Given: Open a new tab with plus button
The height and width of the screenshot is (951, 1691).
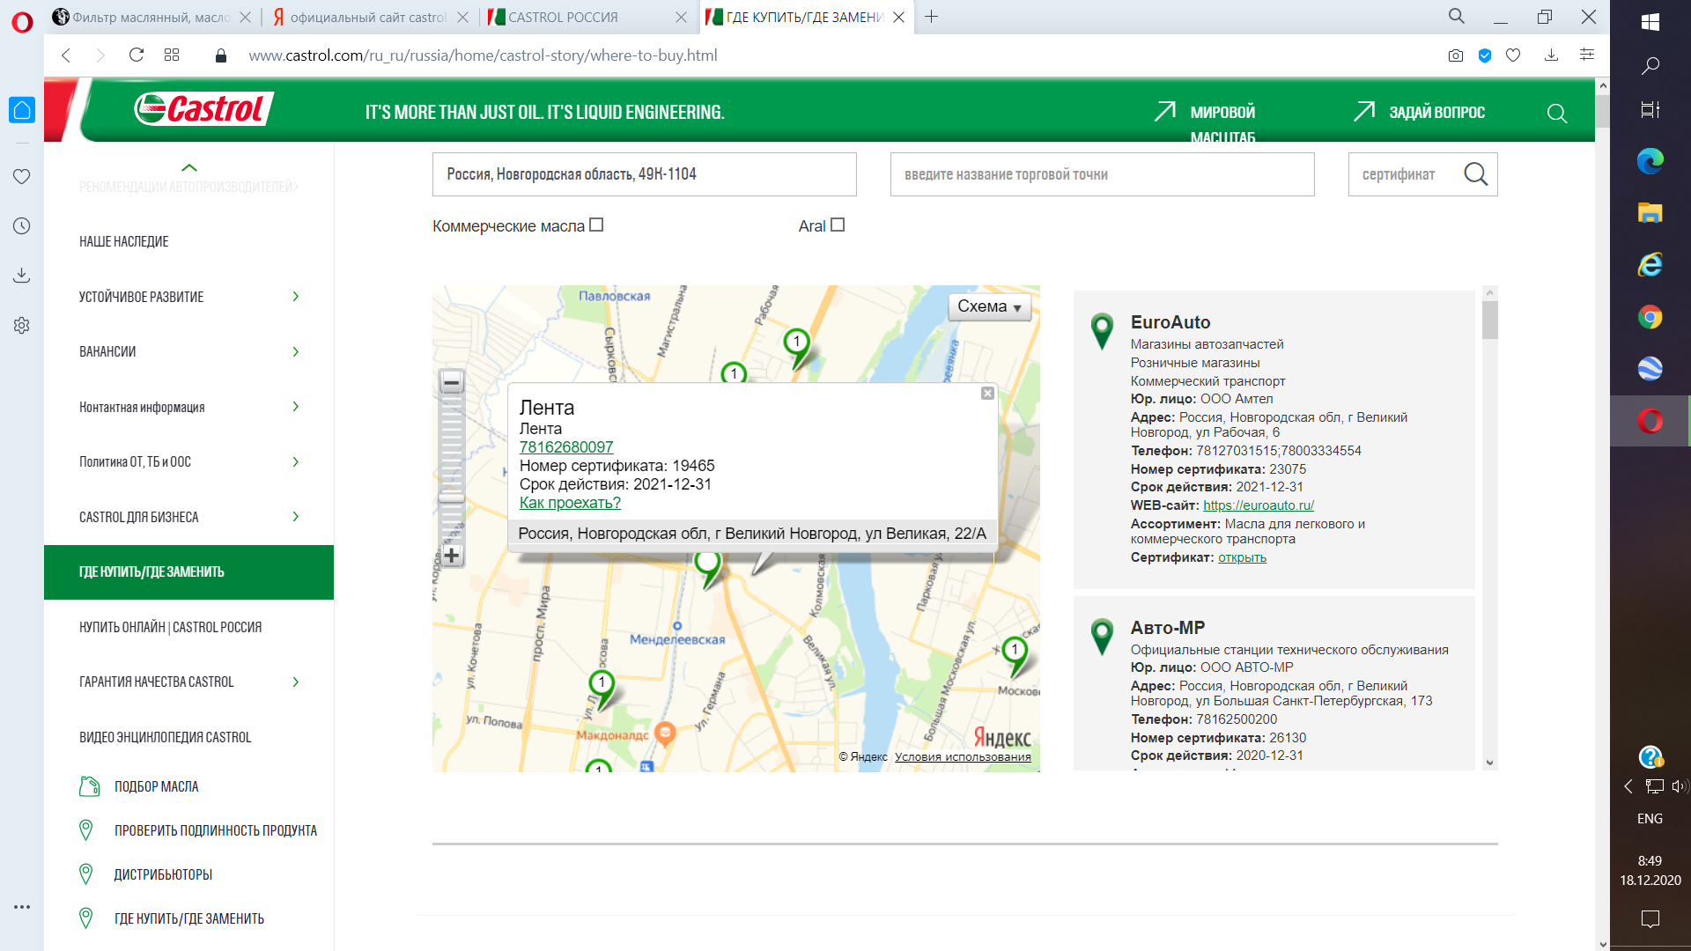Looking at the screenshot, I should point(931,17).
